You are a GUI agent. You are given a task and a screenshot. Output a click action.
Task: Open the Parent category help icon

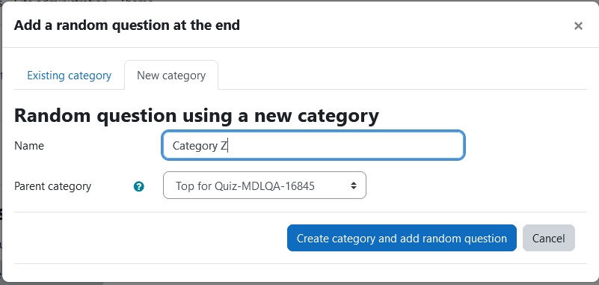138,186
